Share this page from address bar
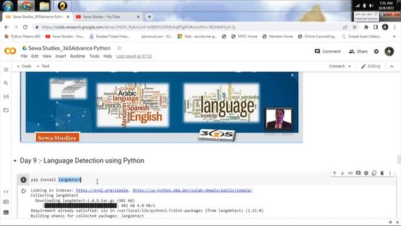The image size is (401, 226). click(x=345, y=27)
